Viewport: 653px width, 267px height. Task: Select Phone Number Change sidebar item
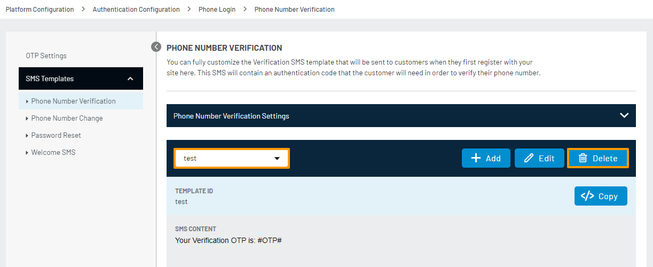[x=67, y=118]
